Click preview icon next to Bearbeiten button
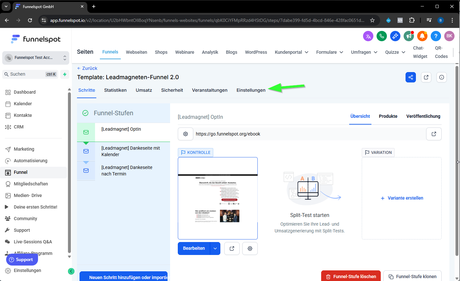 tap(232, 248)
